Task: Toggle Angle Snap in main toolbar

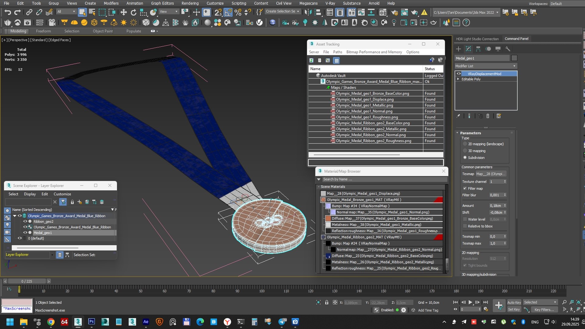Action: pos(228,12)
